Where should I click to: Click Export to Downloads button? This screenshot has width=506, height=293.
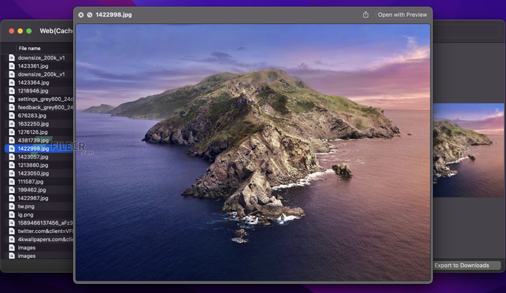[x=466, y=265]
